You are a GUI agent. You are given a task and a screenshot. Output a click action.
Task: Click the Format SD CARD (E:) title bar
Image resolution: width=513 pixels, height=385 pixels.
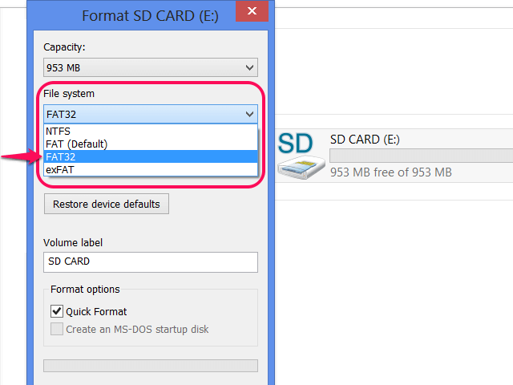[150, 16]
